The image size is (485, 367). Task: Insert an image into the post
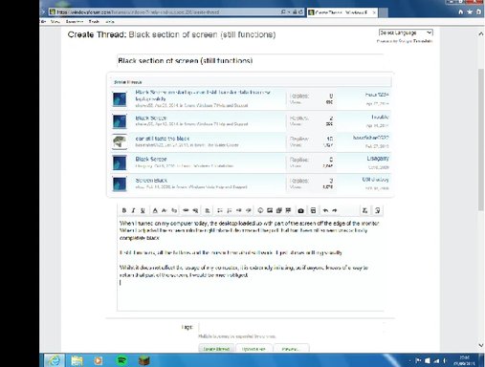[270, 210]
